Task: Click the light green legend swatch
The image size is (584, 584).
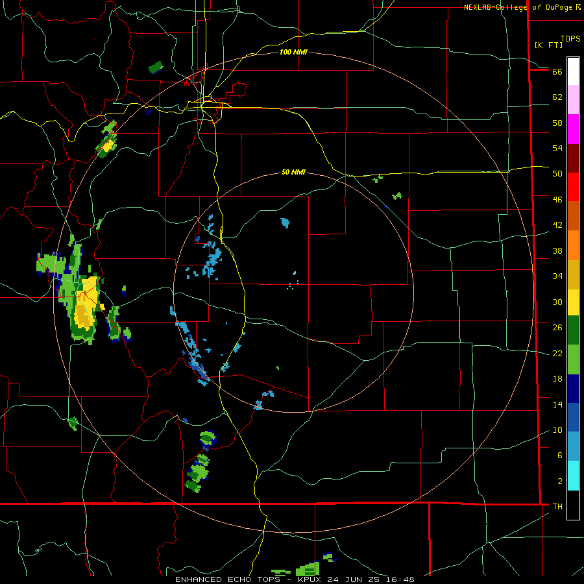Action: click(573, 359)
